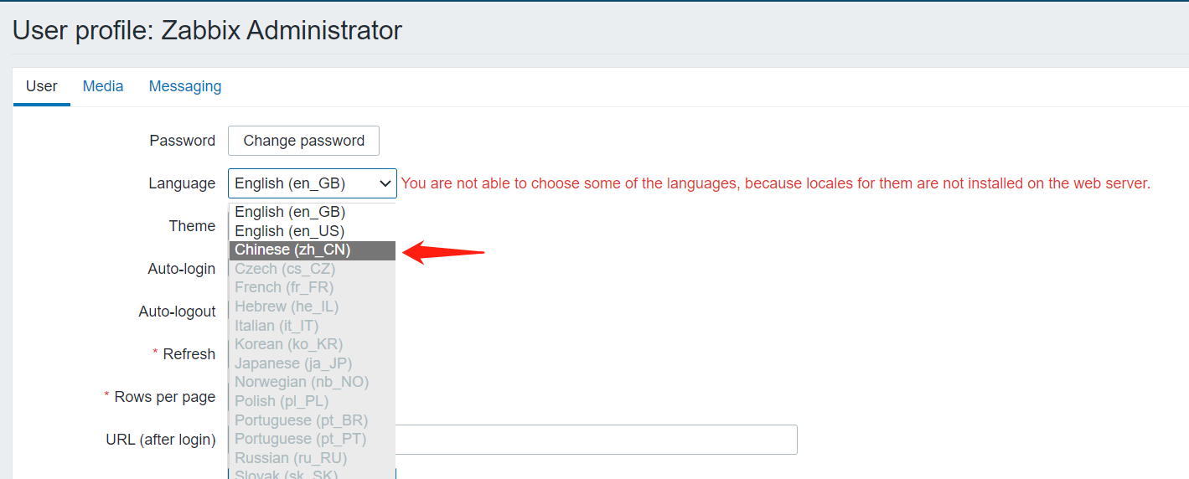1189x479 pixels.
Task: Open the Language dropdown arrow
Action: pyautogui.click(x=385, y=183)
